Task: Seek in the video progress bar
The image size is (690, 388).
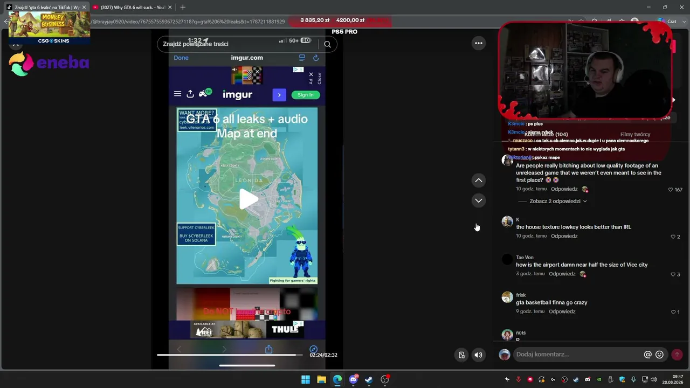Action: tap(230, 355)
